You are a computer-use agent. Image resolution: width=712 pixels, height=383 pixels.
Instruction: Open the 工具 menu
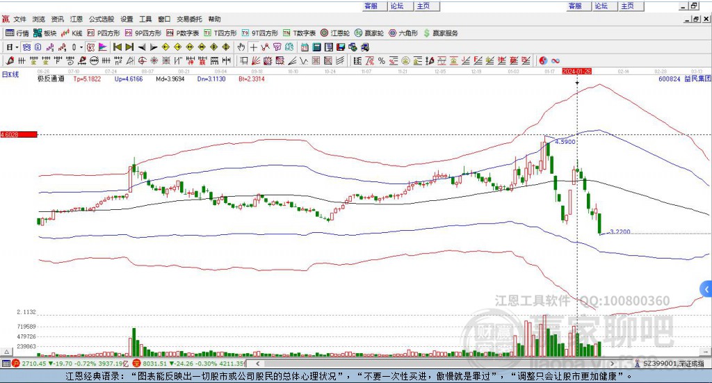pyautogui.click(x=145, y=19)
